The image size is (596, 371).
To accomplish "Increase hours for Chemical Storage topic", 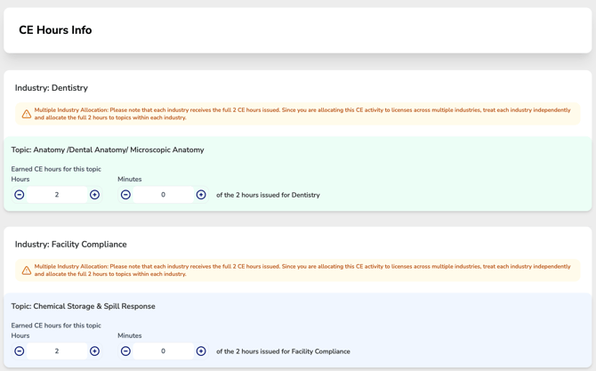I will [94, 351].
